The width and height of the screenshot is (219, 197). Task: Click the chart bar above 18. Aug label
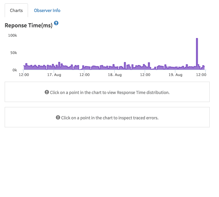coord(115,68)
